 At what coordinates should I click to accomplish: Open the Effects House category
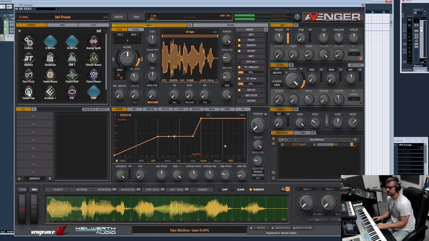point(94,58)
